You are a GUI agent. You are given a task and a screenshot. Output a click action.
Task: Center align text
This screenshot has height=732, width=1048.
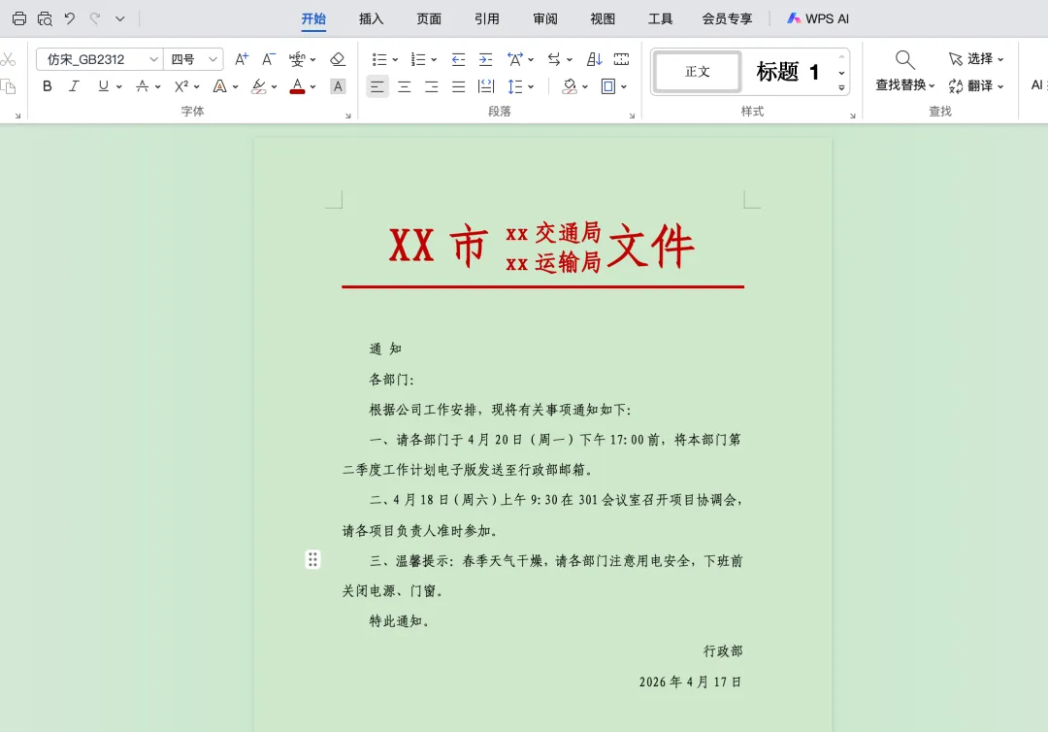point(405,86)
